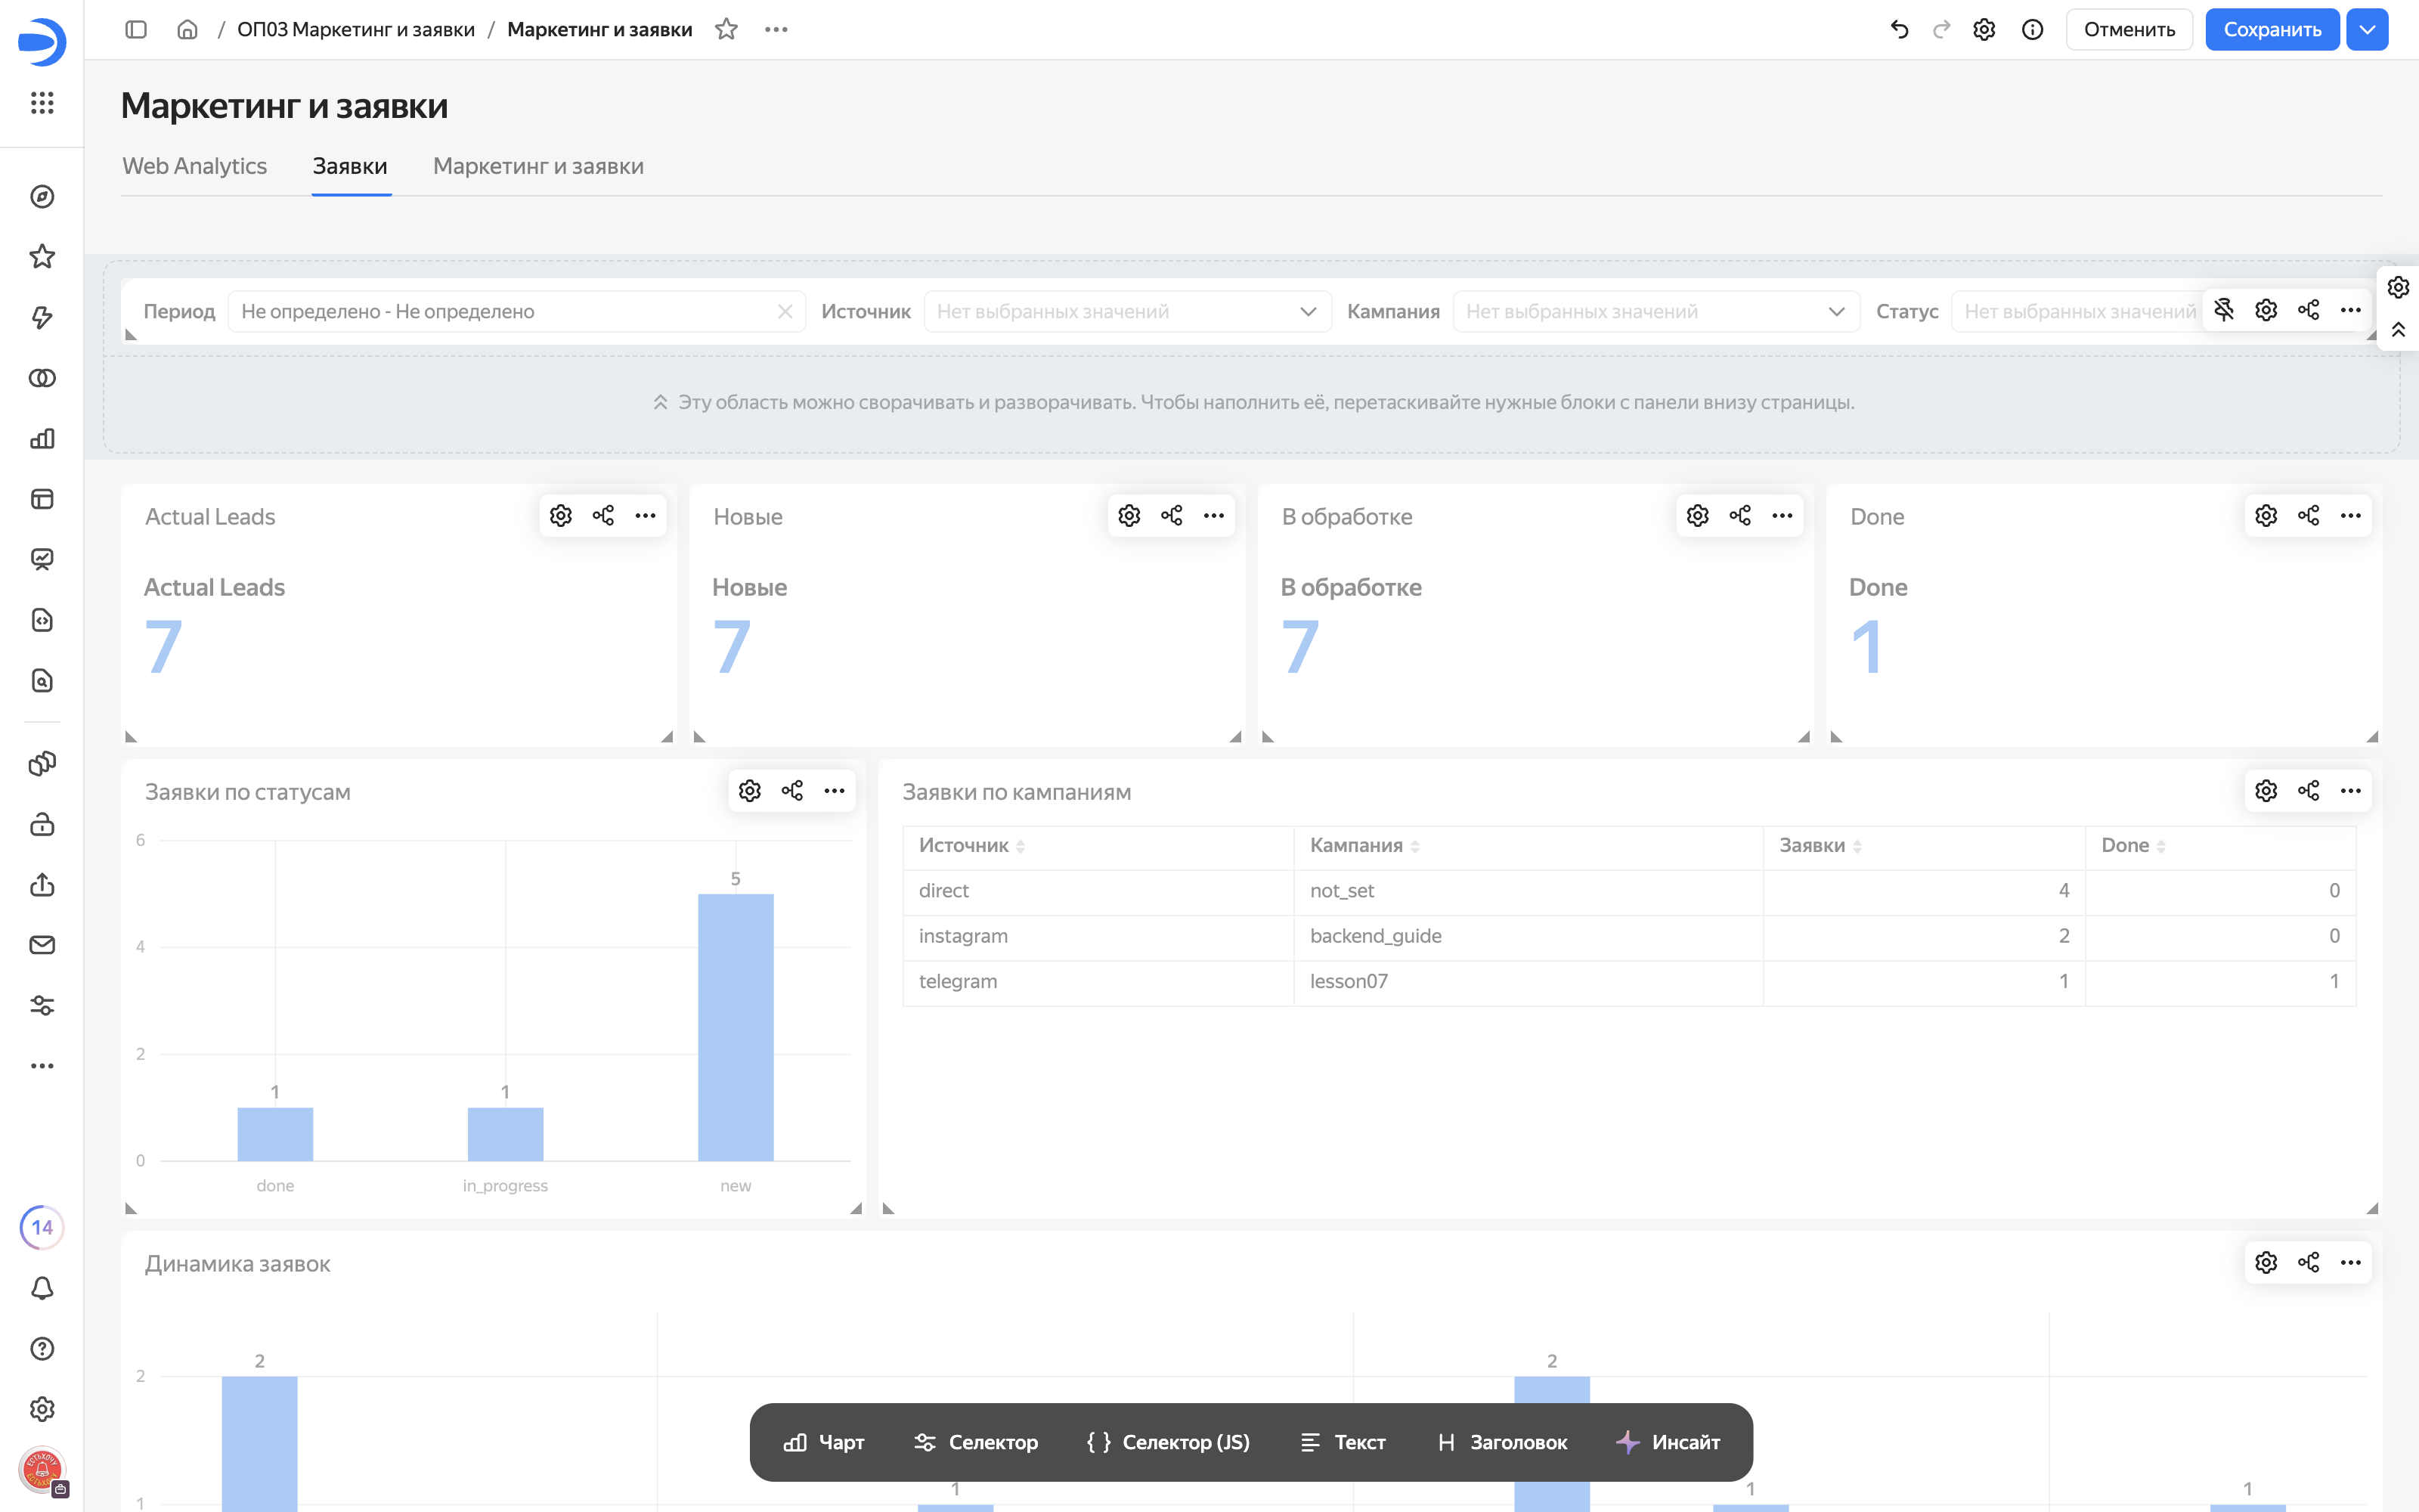Open notifications bell in left sidebar
2419x1512 pixels.
point(42,1288)
